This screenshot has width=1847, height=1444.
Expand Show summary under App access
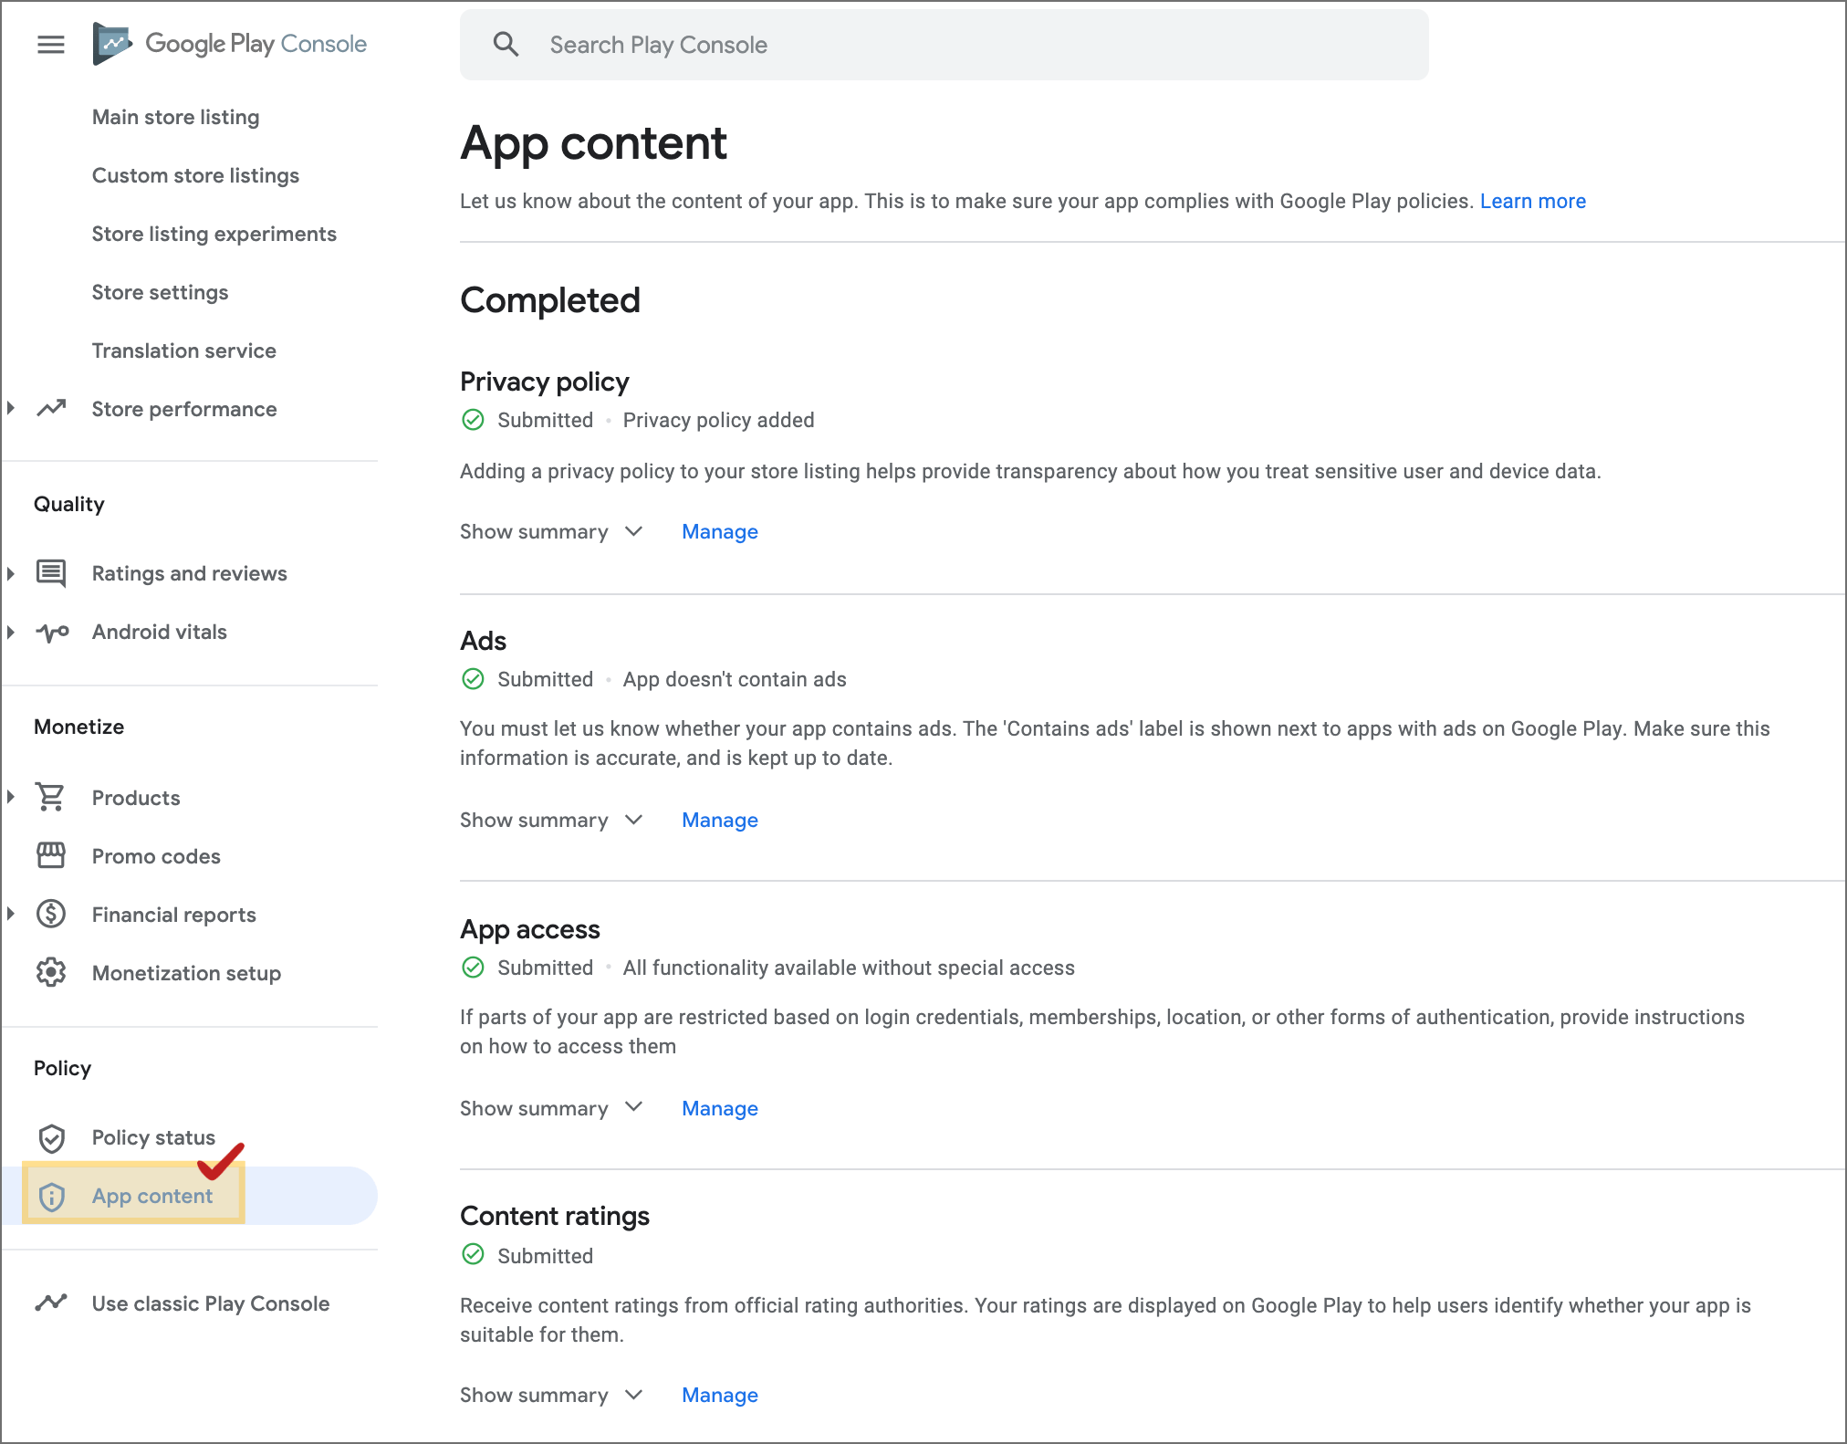[x=551, y=1108]
